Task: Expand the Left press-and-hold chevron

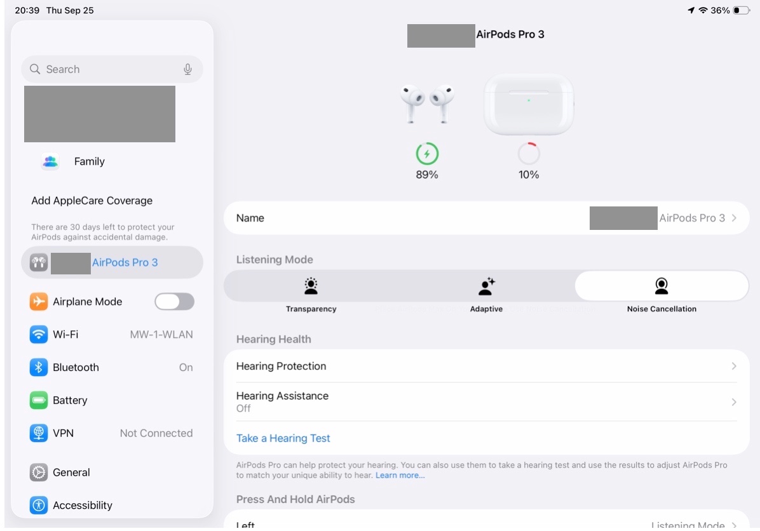Action: tap(734, 525)
